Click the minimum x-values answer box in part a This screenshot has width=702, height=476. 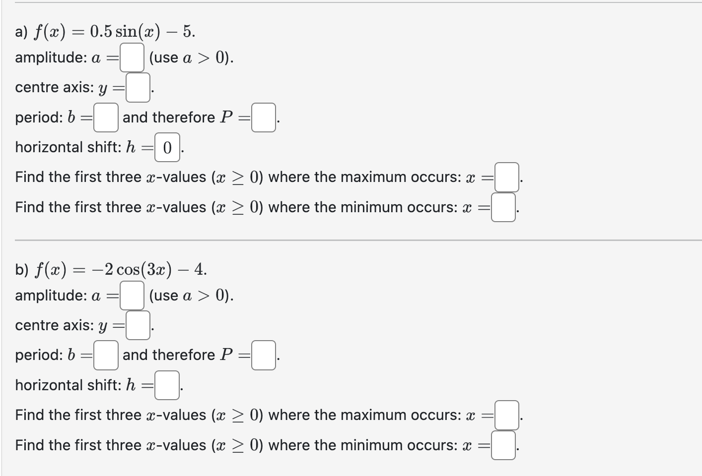502,207
